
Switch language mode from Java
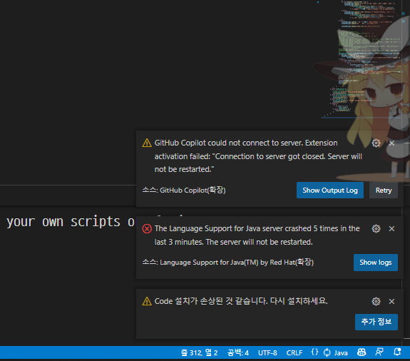coord(341,353)
